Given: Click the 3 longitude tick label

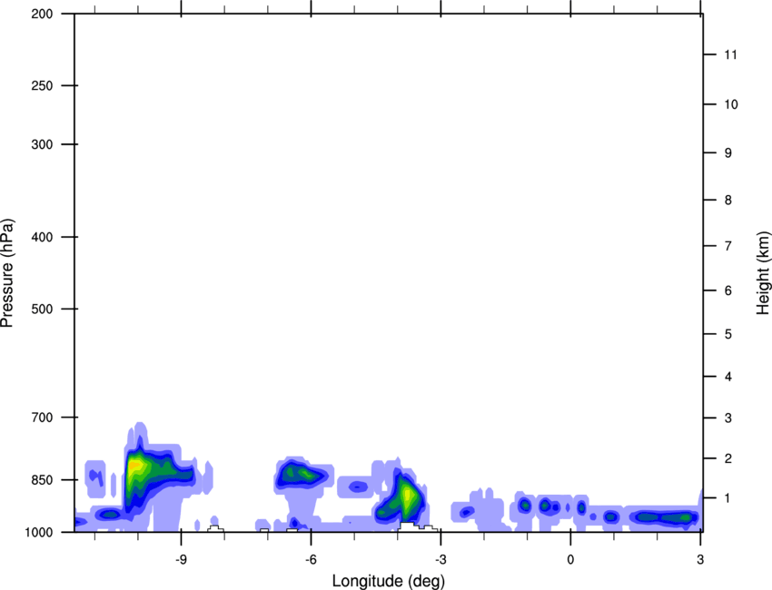Looking at the screenshot, I should point(700,559).
